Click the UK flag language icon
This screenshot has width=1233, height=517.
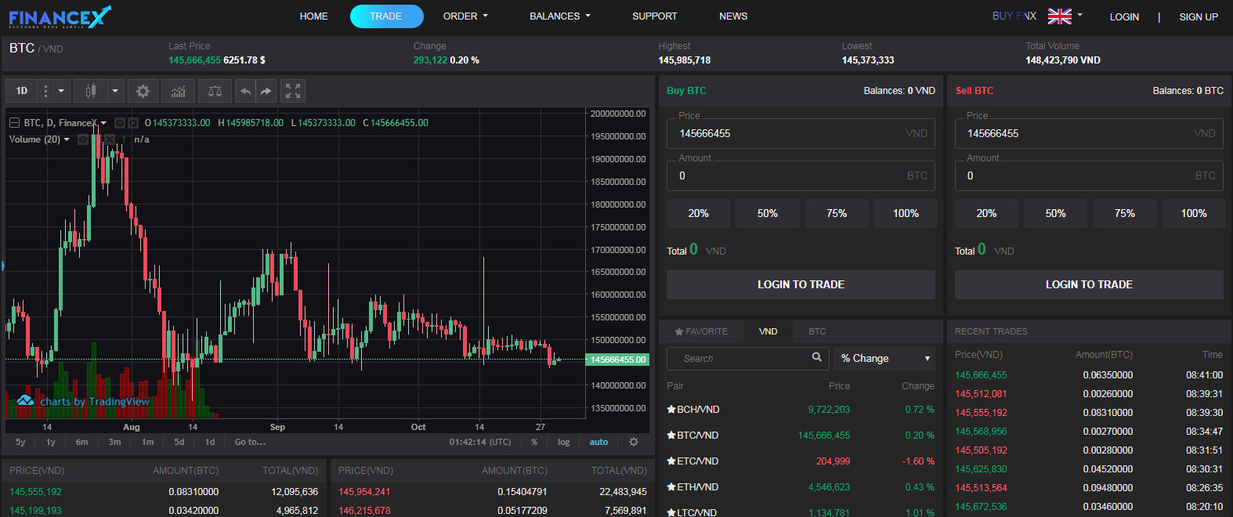coord(1059,16)
